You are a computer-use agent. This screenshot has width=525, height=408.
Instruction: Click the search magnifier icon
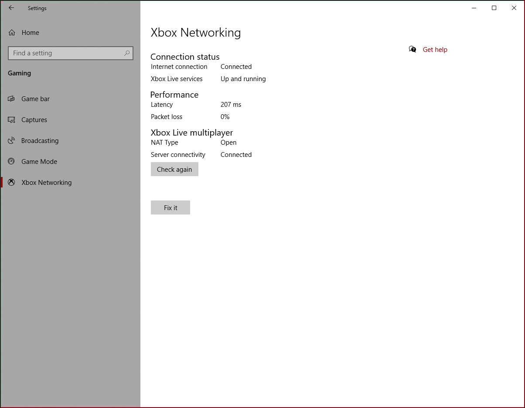pyautogui.click(x=127, y=53)
